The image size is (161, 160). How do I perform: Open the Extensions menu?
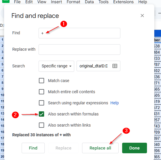(x=123, y=2)
